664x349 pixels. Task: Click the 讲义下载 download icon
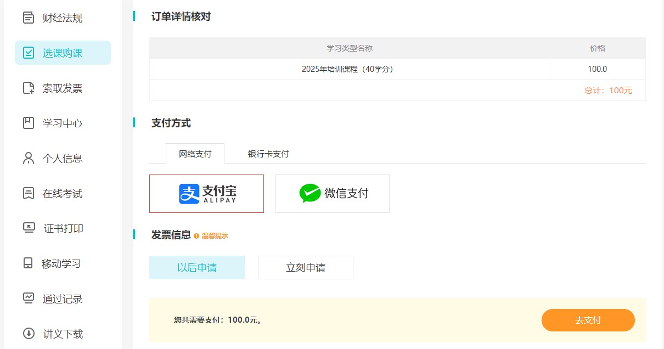coord(28,333)
